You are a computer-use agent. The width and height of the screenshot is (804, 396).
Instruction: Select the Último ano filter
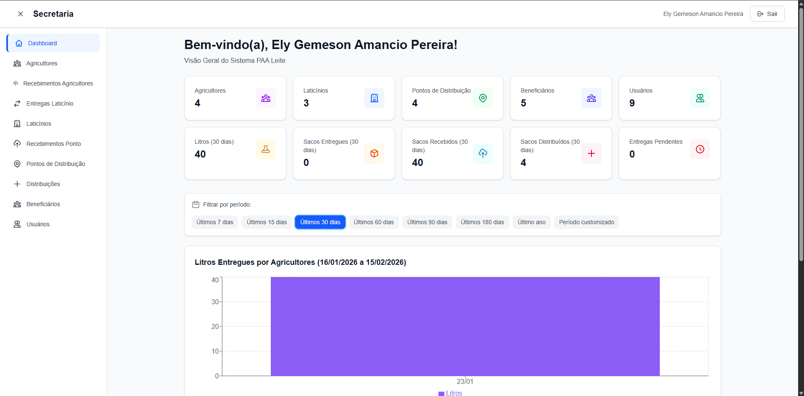point(531,222)
